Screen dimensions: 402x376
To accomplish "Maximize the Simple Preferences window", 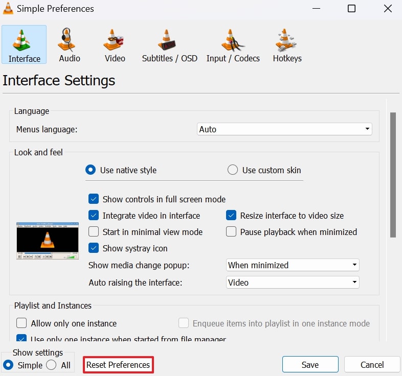I will click(351, 9).
